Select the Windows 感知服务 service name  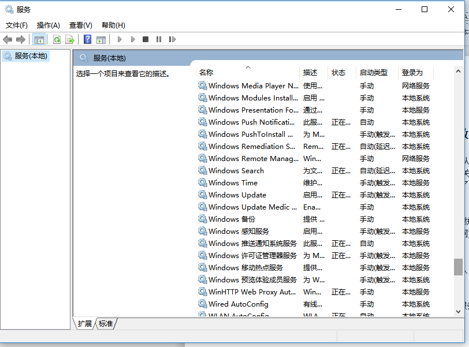[x=239, y=232]
